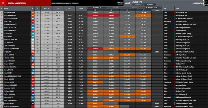Image resolution: width=208 pixels, height=108 pixels.
Task: Click the Km/h column header
Action: (x=157, y=10)
